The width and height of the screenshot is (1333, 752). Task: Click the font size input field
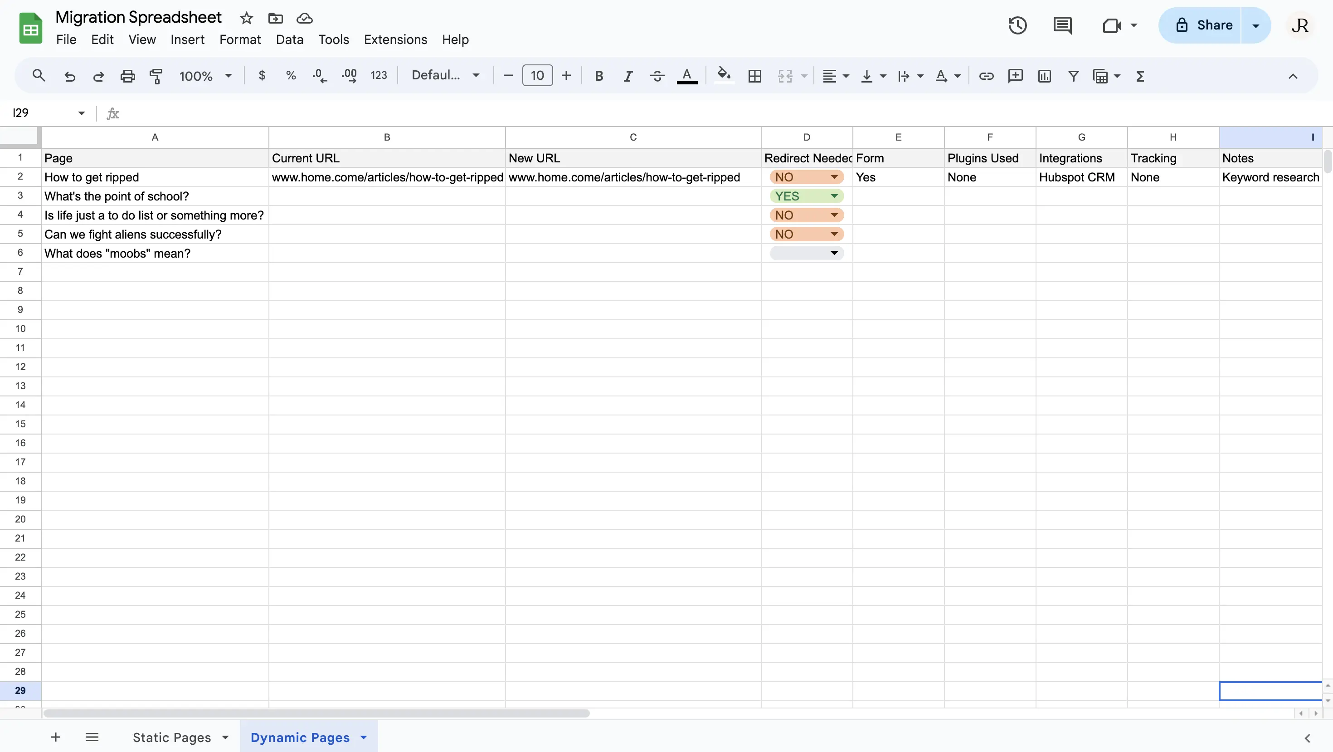click(537, 76)
